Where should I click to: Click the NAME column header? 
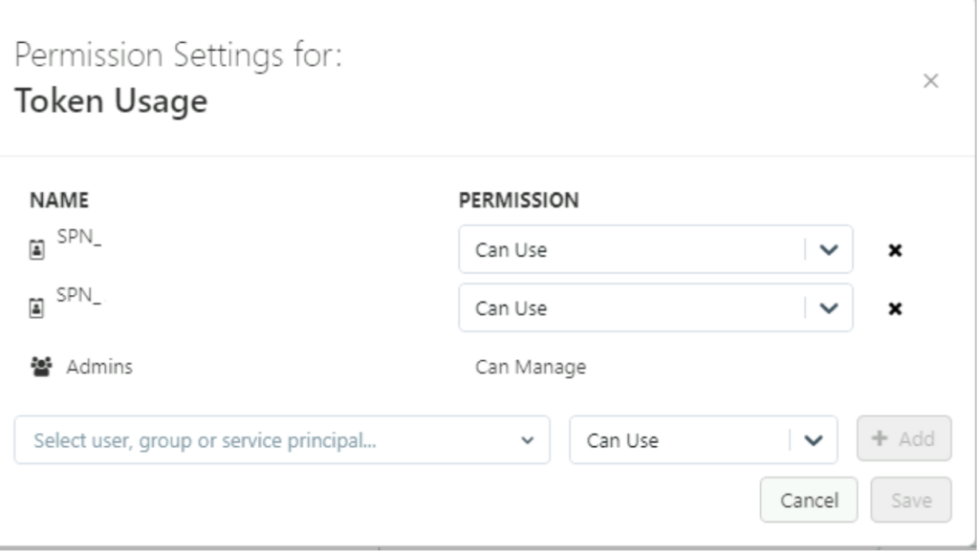(58, 202)
